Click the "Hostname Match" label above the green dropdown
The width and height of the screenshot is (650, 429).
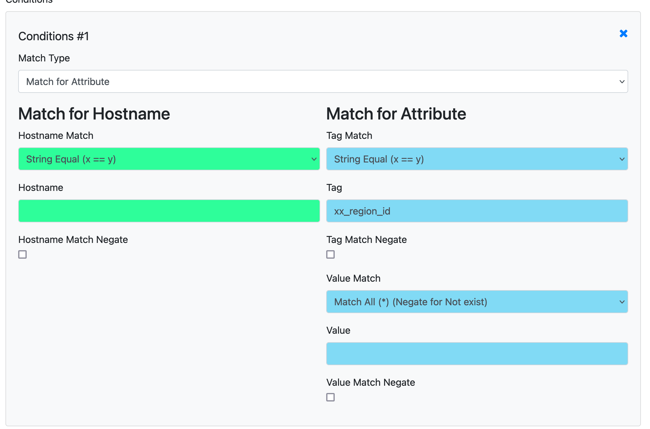click(56, 136)
